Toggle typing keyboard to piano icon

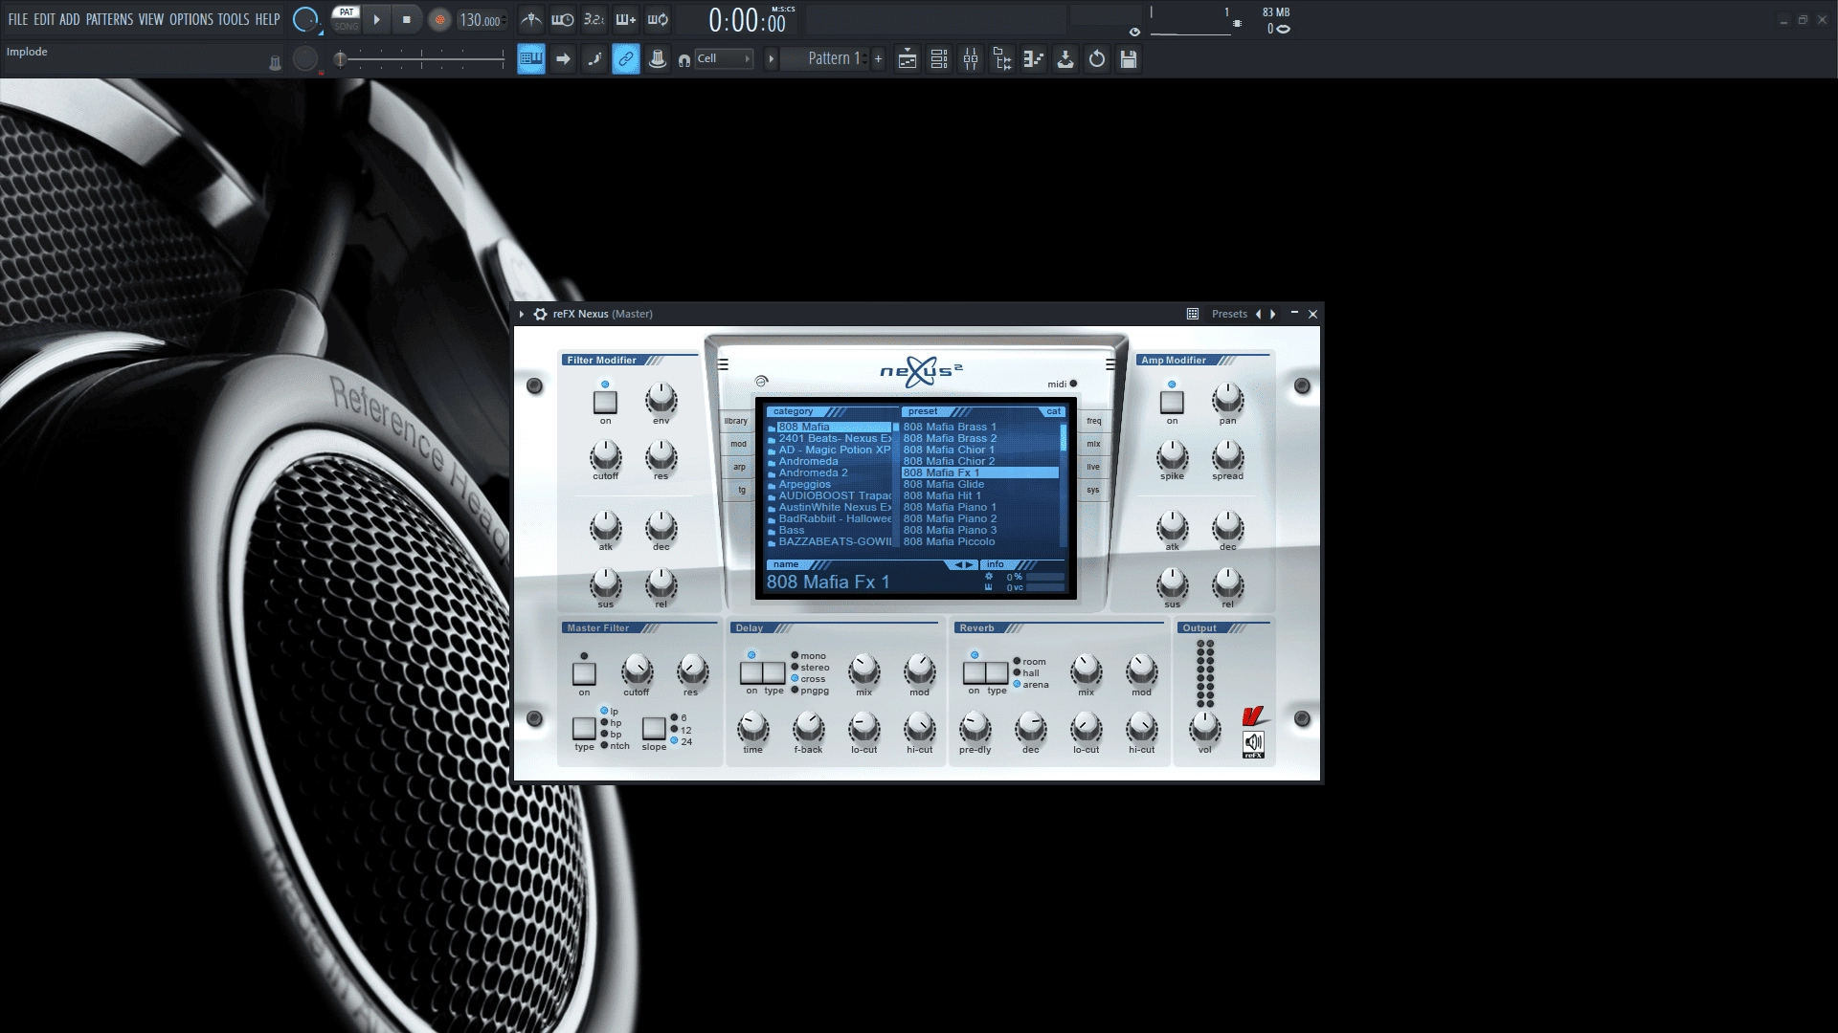click(531, 59)
